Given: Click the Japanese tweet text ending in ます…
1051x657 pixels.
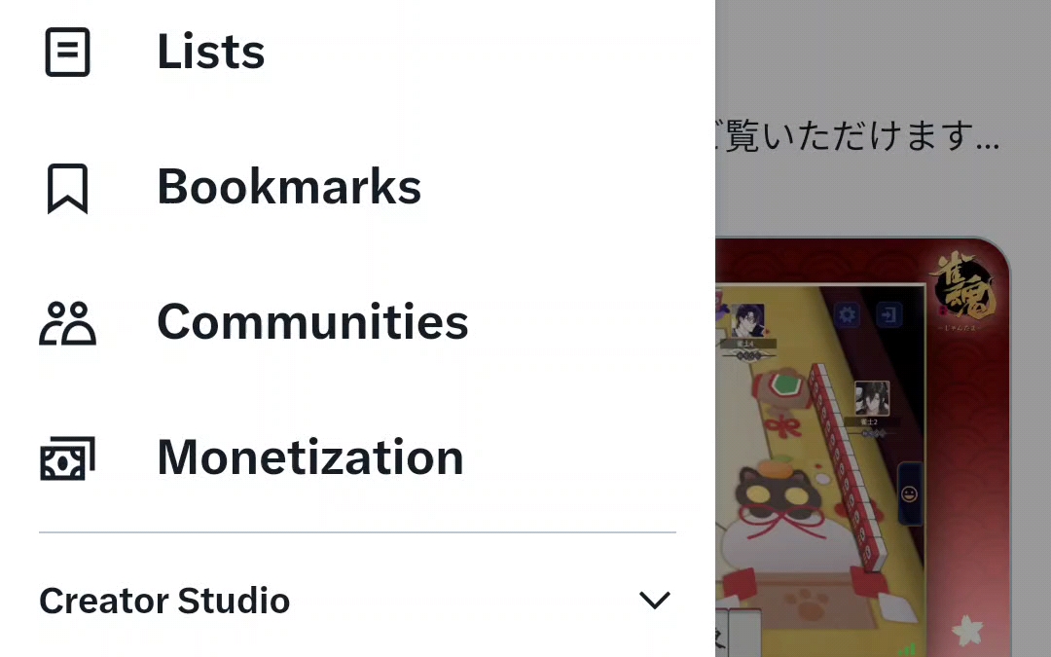Looking at the screenshot, I should point(858,135).
